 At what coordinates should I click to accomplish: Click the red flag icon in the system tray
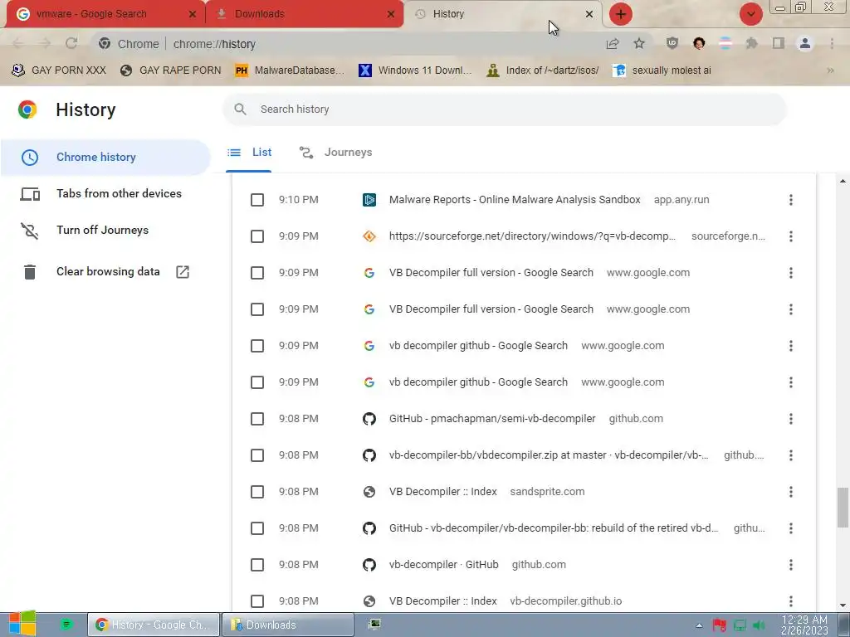pyautogui.click(x=720, y=625)
